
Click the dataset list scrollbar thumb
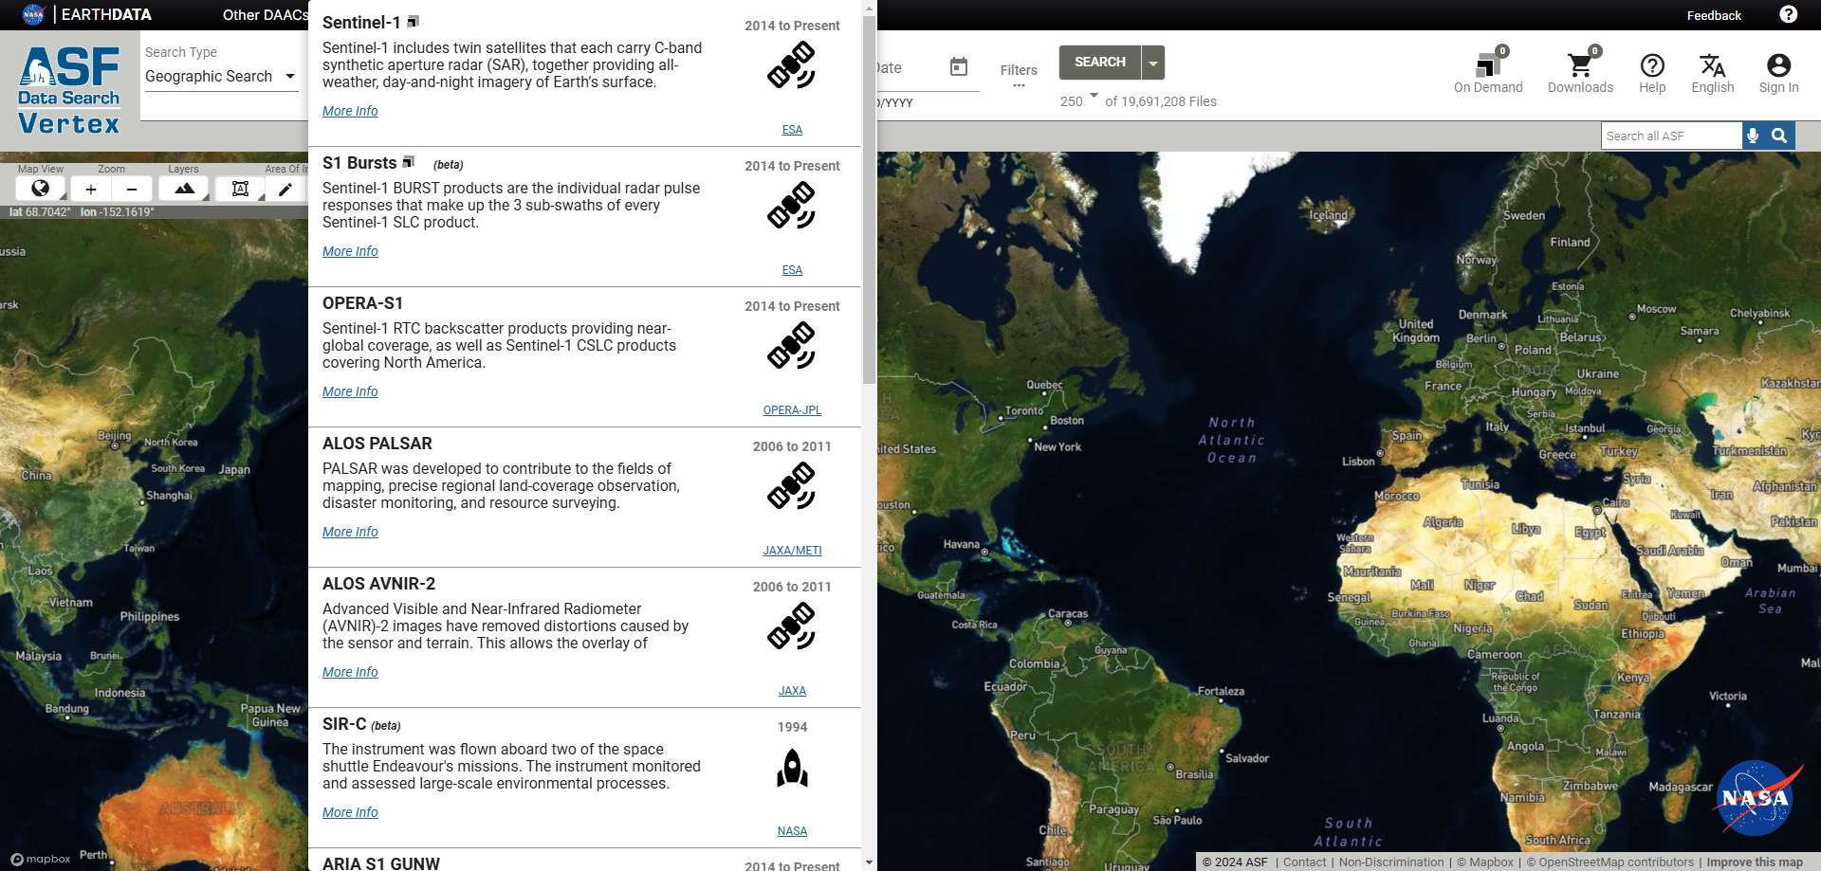click(869, 199)
